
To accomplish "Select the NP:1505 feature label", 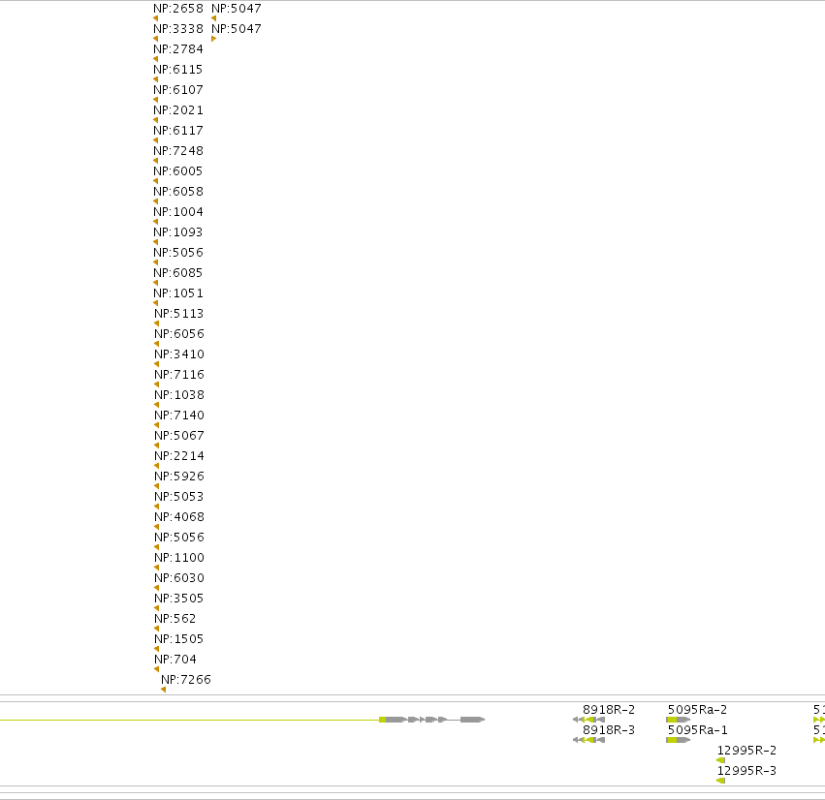I will 179,638.
